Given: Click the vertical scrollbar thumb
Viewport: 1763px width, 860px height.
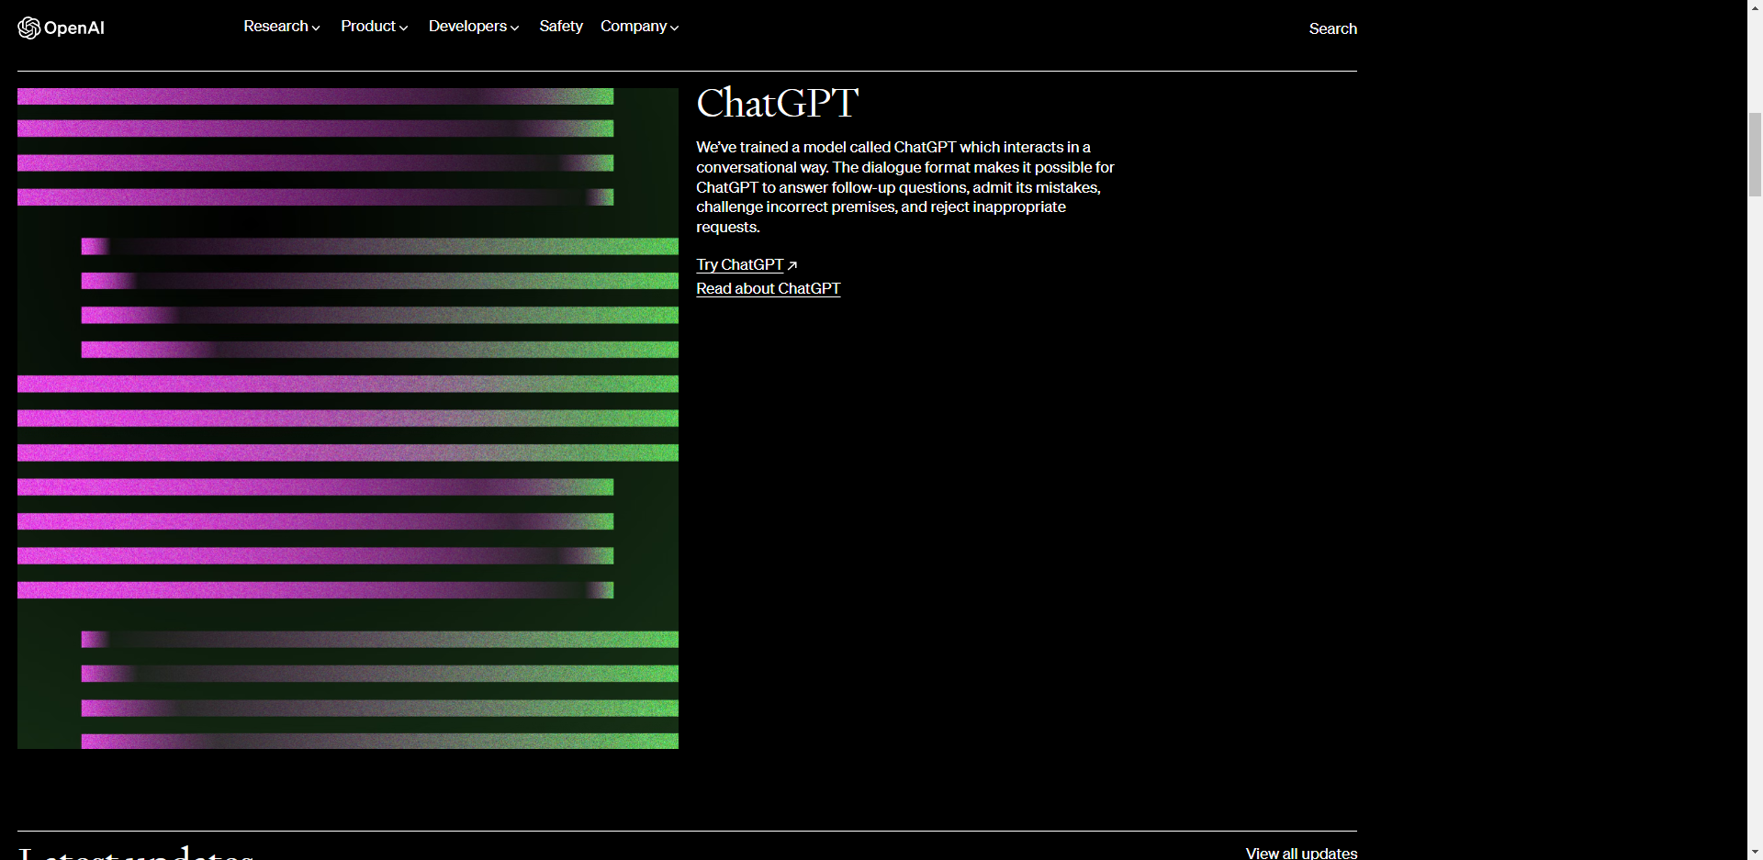Looking at the screenshot, I should [x=1755, y=154].
